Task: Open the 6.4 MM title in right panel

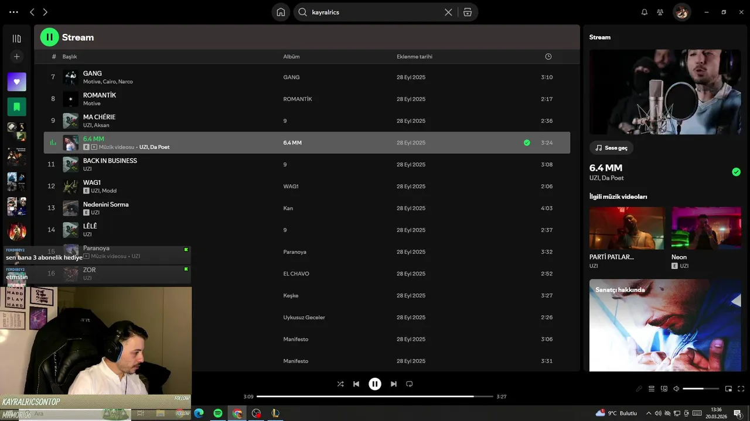Action: (x=606, y=168)
